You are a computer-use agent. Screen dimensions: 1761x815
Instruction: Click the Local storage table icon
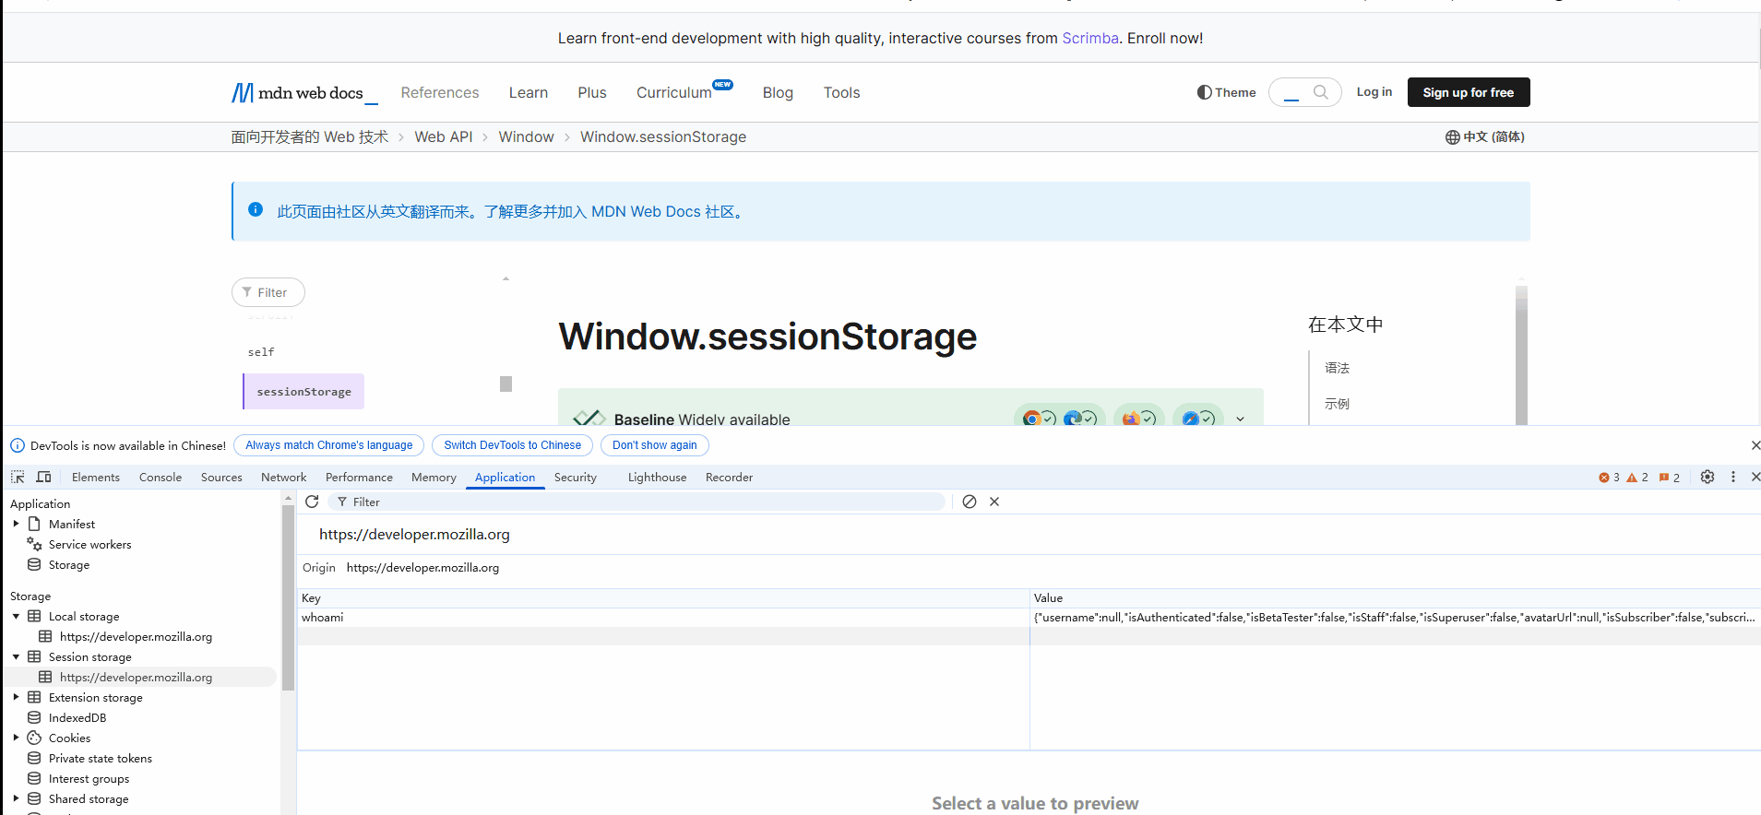(x=34, y=616)
